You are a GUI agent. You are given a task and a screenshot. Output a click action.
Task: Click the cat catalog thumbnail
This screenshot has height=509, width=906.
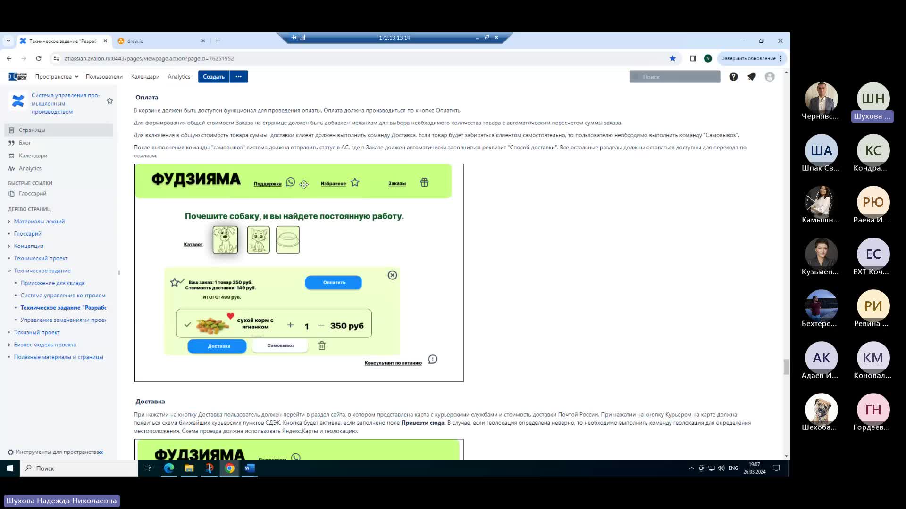258,239
